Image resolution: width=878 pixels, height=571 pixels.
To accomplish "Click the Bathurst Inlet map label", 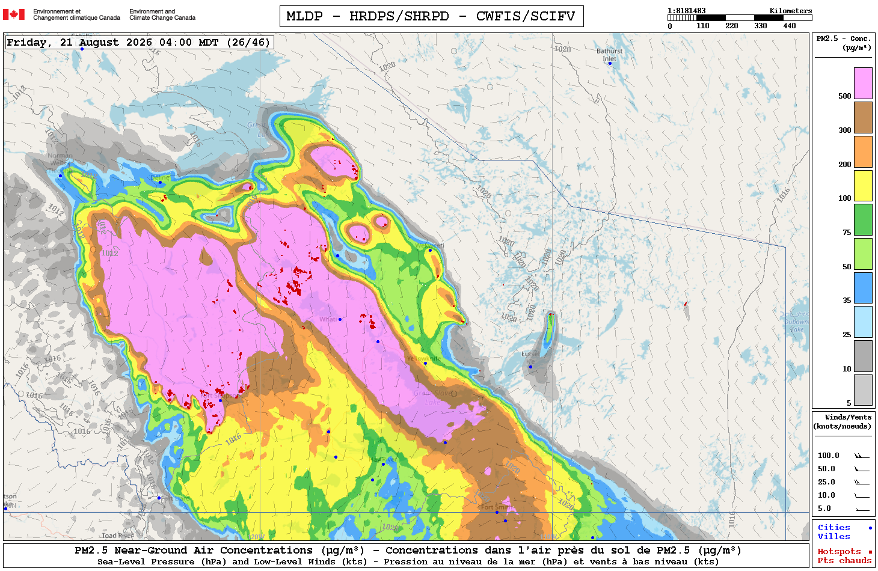I will coord(609,55).
